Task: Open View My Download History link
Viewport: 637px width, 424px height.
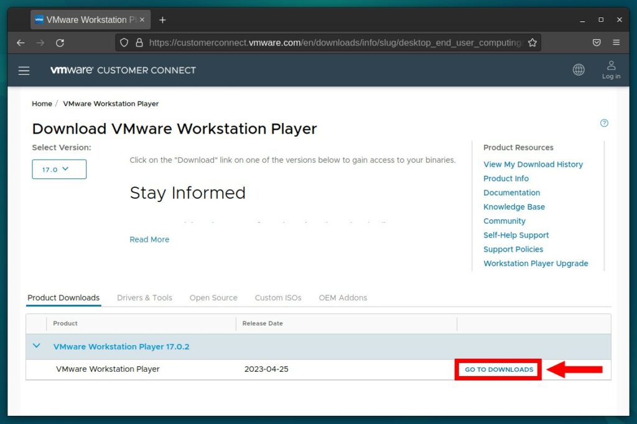Action: (533, 165)
